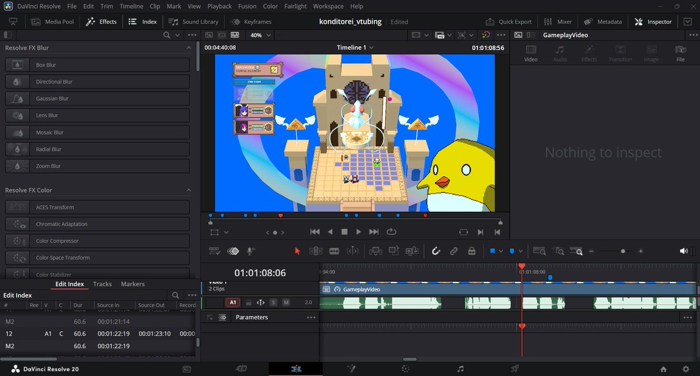Screen dimensions: 700x376
Task: Open the viewer zoom 40% dropdown
Action: 260,35
